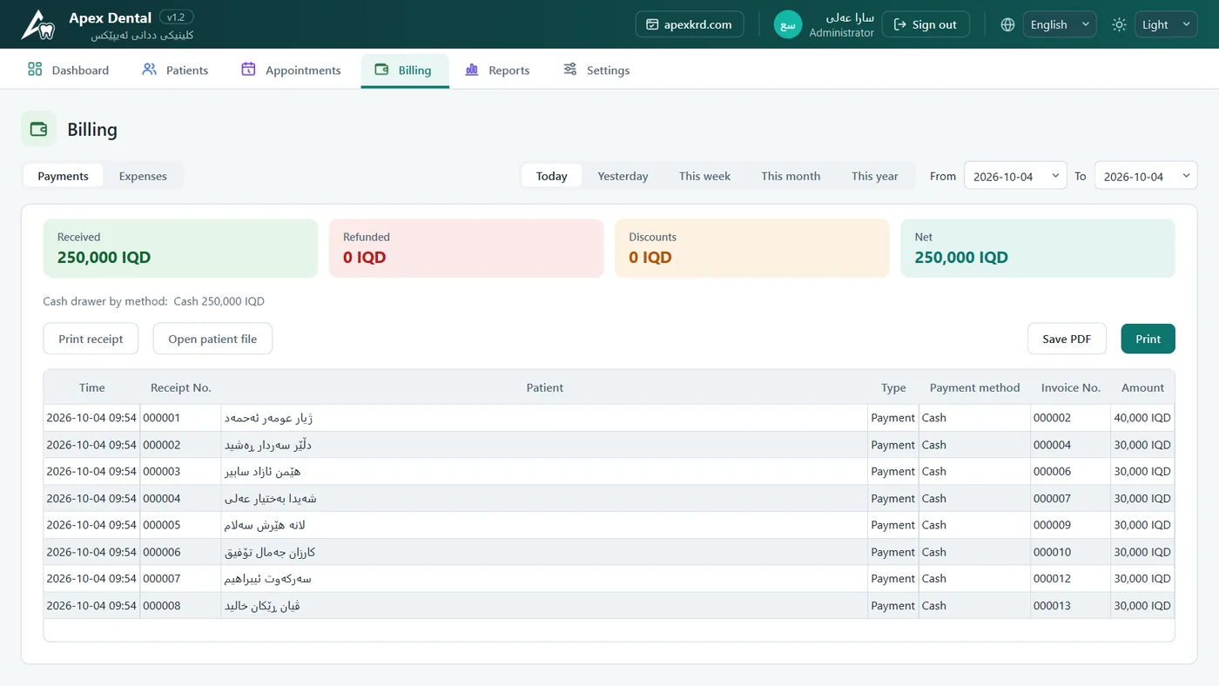Viewport: 1219px width, 686px height.
Task: Select the Payments view
Action: [x=63, y=176]
